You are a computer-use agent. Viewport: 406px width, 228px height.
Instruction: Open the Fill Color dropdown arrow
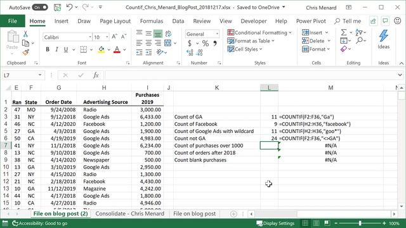[x=108, y=49]
